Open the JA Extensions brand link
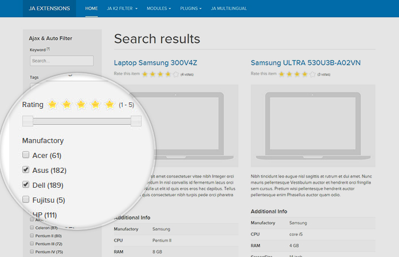399x257 pixels. coord(49,9)
